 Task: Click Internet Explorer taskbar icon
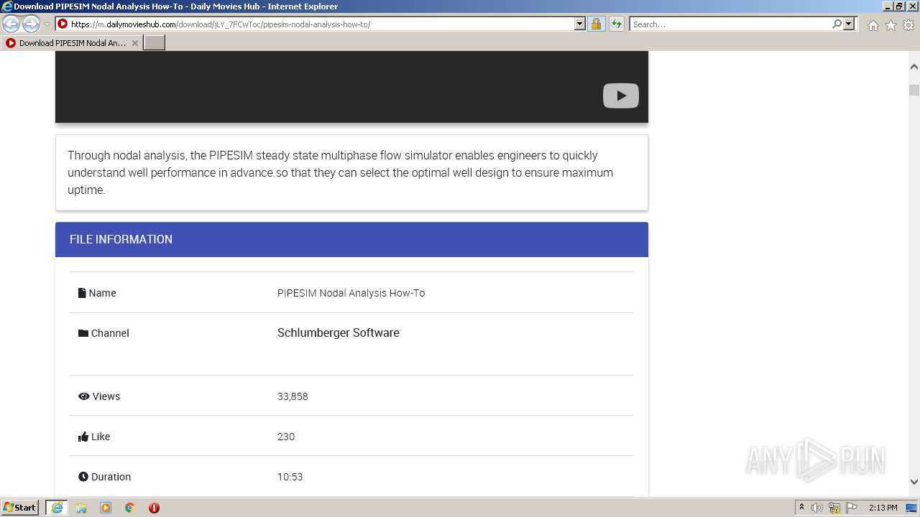(57, 508)
